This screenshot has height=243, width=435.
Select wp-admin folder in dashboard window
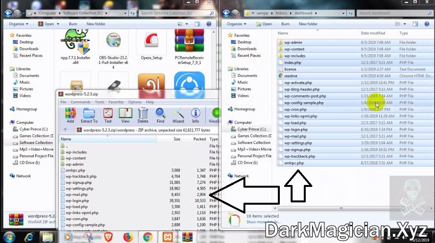click(x=293, y=43)
